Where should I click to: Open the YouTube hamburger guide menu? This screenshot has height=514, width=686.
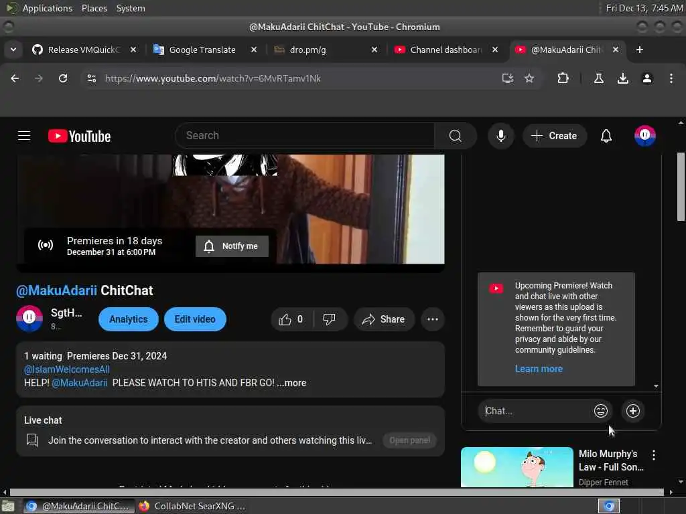click(x=24, y=136)
